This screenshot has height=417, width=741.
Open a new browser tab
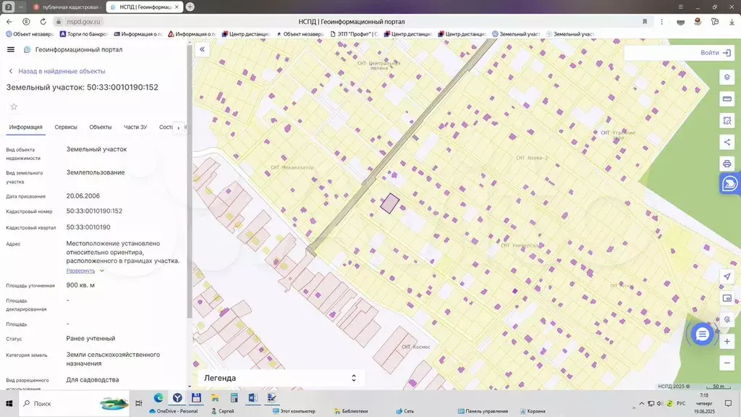coord(190,7)
